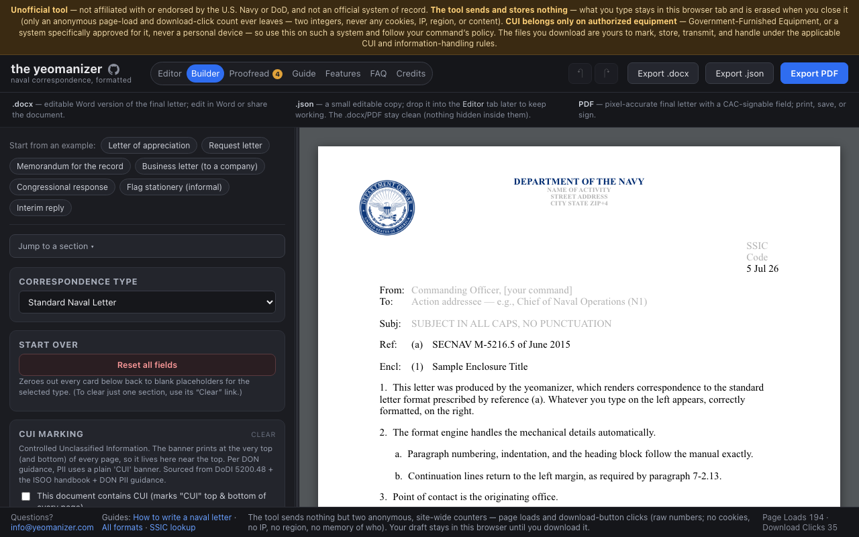Image resolution: width=859 pixels, height=537 pixels.
Task: Click the Page Loads 194 counter
Action: [794, 518]
